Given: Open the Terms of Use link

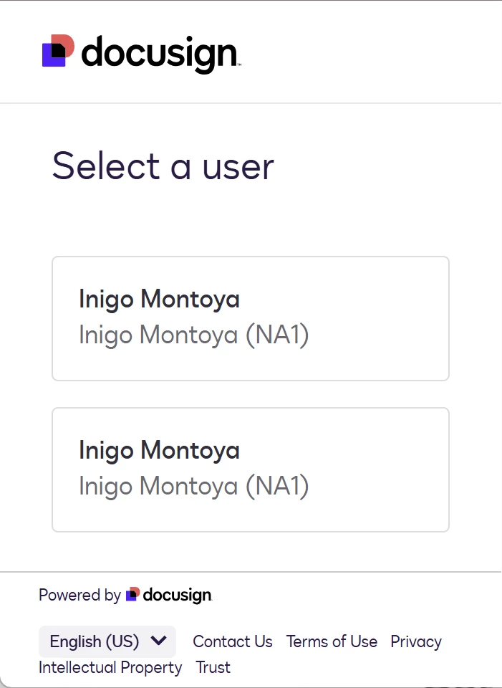Looking at the screenshot, I should coord(332,641).
